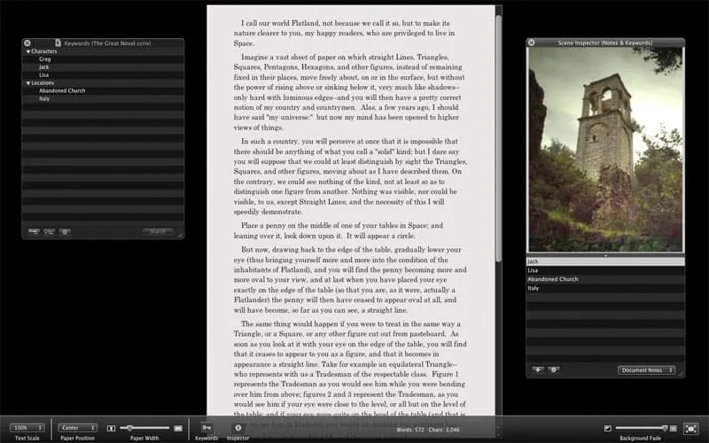Select Abandoned Church in Keywords panel
This screenshot has height=443, width=709.
tap(61, 91)
